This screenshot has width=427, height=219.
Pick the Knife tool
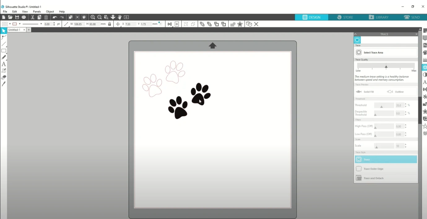point(4,84)
